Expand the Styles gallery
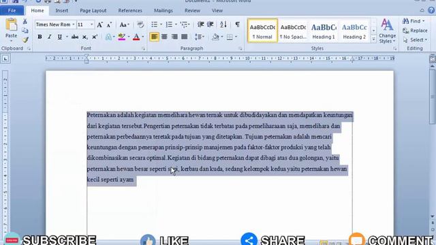The width and height of the screenshot is (436, 245). 374,39
